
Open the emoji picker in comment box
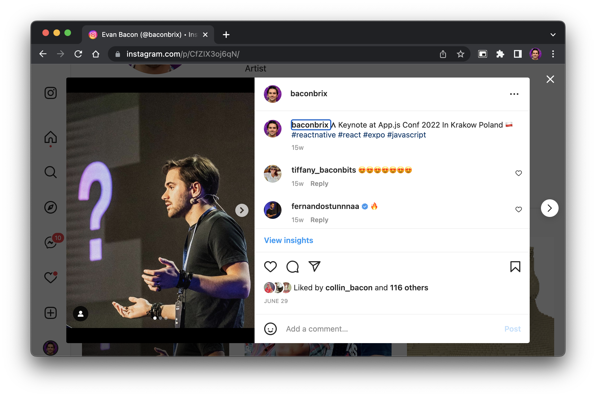point(270,329)
